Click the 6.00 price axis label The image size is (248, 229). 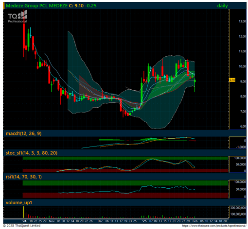pyautogui.click(x=243, y=126)
